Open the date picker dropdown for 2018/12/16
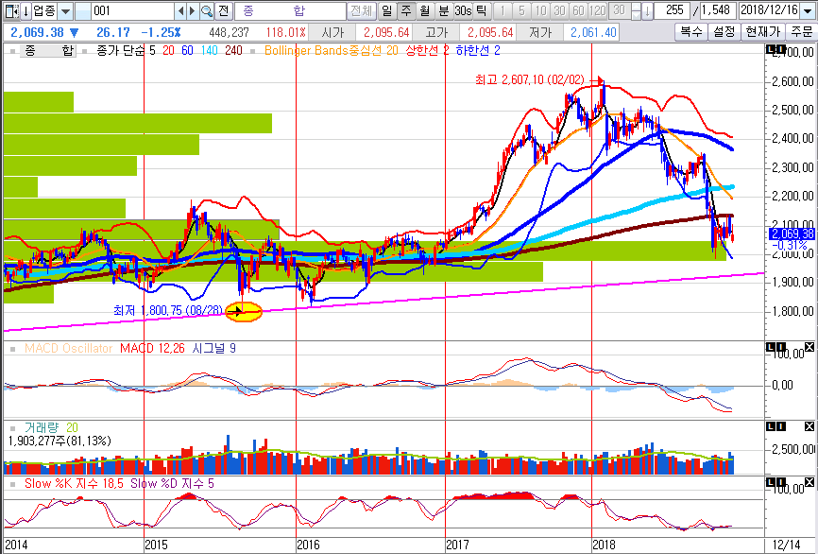The image size is (818, 554). [x=808, y=11]
